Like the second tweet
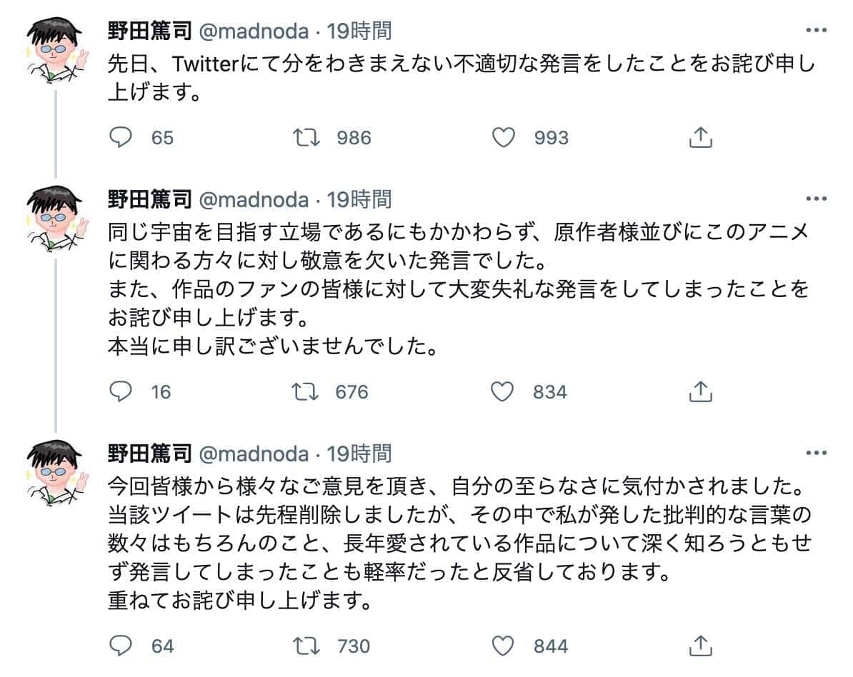The height and width of the screenshot is (677, 853). pyautogui.click(x=505, y=391)
